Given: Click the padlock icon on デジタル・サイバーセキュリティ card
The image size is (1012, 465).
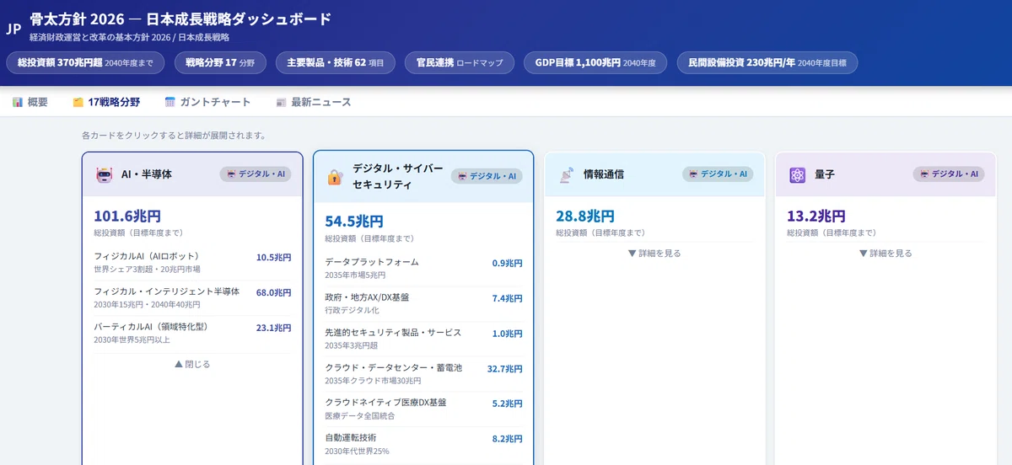Looking at the screenshot, I should click(x=335, y=176).
